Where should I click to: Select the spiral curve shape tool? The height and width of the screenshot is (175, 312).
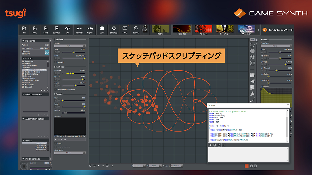252,57
